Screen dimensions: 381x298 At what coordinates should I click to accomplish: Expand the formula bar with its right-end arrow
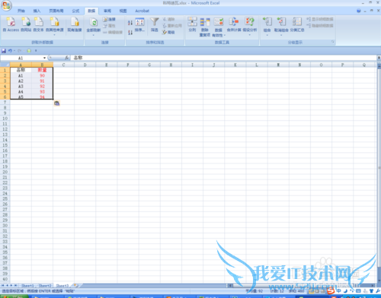(x=379, y=58)
